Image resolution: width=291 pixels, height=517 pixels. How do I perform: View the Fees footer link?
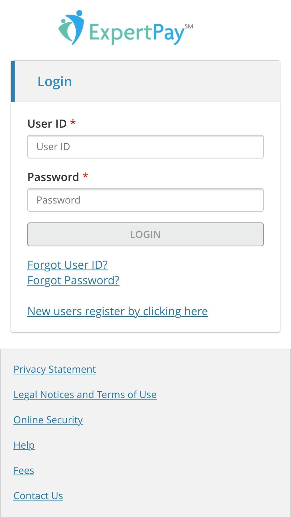coord(24,470)
